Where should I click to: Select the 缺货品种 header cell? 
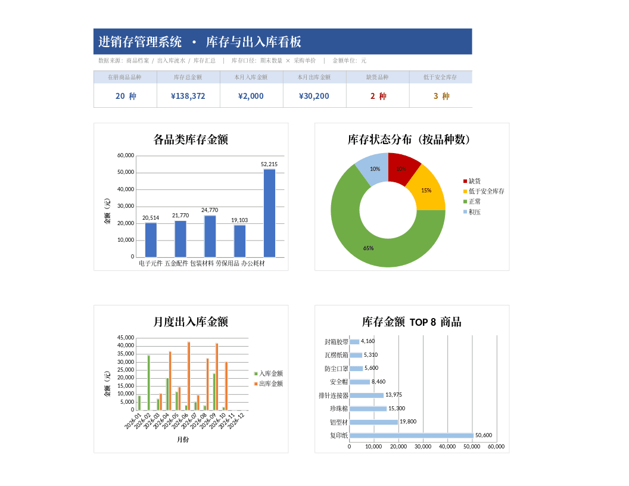click(378, 77)
